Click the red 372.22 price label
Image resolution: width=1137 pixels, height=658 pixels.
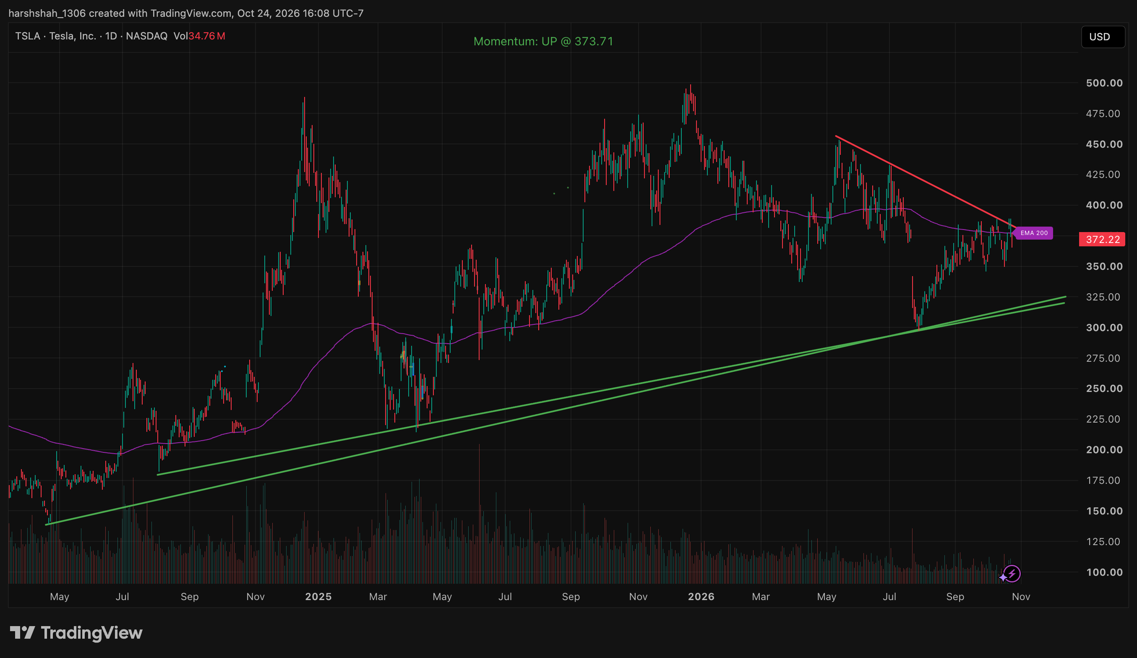[1102, 239]
